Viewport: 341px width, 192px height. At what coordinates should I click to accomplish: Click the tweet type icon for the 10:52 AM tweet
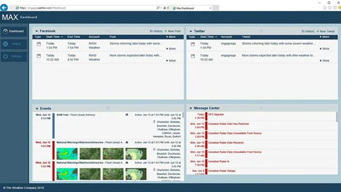193,56
